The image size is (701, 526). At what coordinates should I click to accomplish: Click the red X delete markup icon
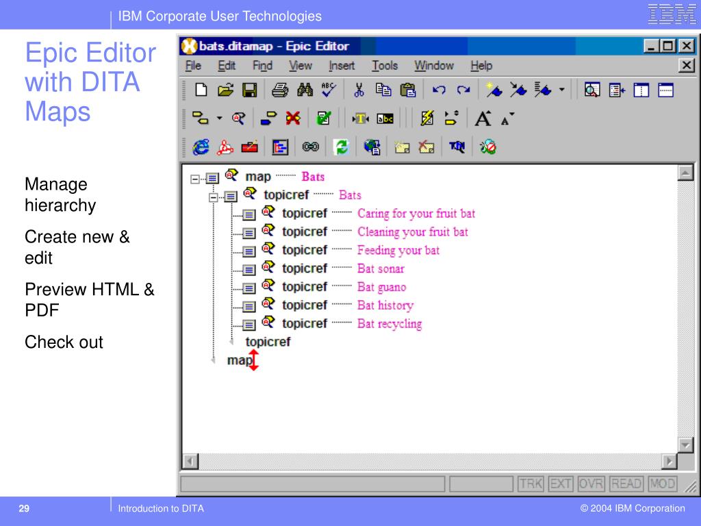click(293, 118)
